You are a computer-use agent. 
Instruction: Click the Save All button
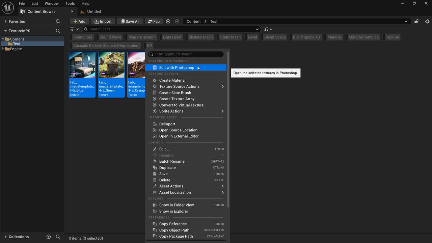pyautogui.click(x=130, y=21)
